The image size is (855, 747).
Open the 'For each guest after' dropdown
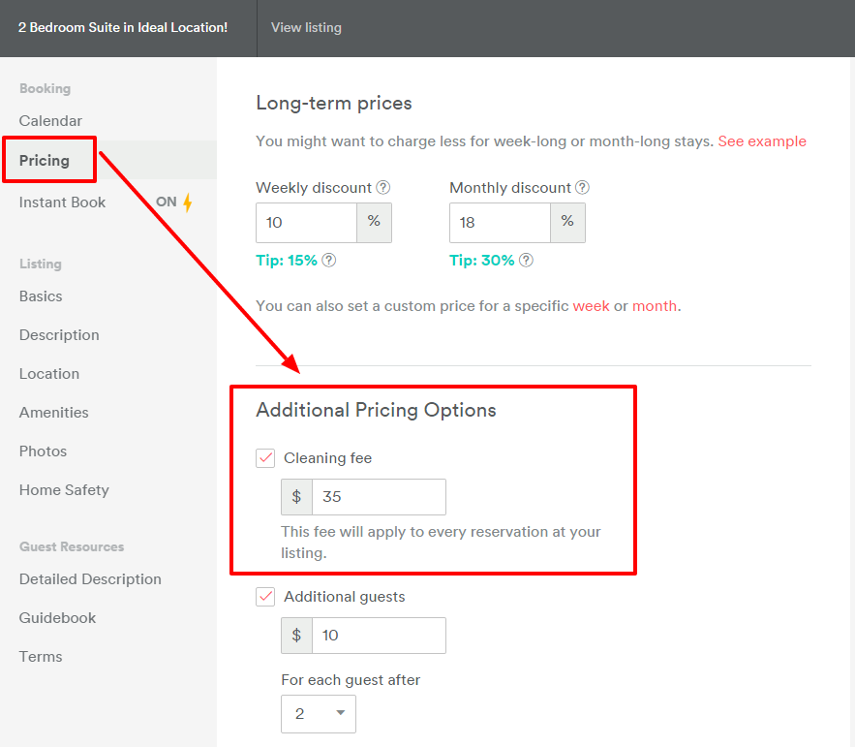click(x=319, y=714)
